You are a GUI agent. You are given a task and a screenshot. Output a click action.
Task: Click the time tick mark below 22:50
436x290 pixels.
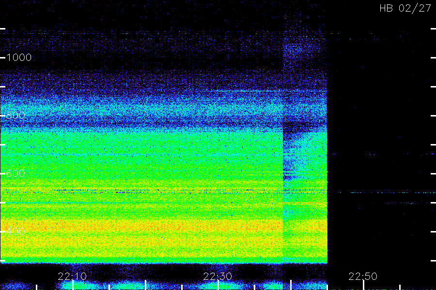coord(363,285)
